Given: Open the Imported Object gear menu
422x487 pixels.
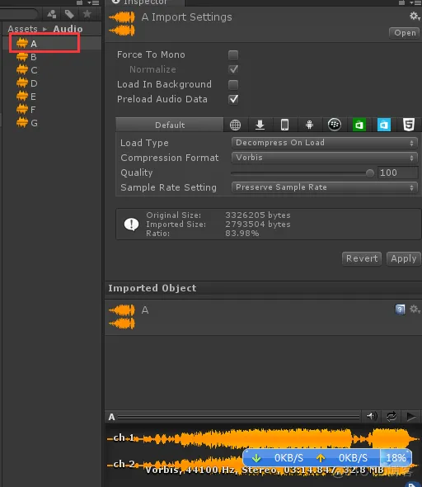Looking at the screenshot, I should (415, 309).
